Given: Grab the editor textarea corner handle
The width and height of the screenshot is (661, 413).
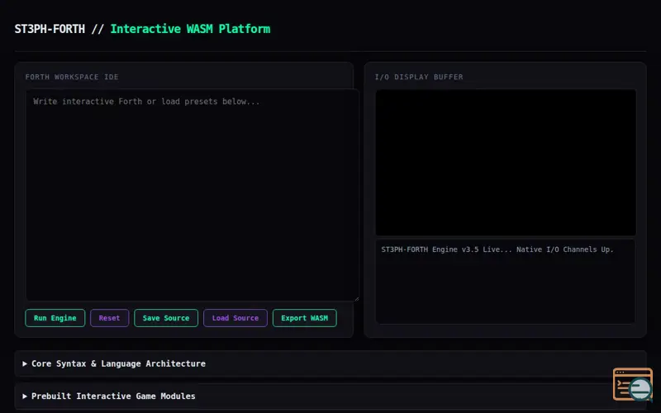Looking at the screenshot, I should click(356, 298).
